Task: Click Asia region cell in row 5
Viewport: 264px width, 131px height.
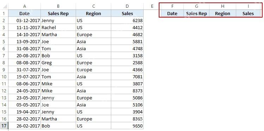Action: 93,41
